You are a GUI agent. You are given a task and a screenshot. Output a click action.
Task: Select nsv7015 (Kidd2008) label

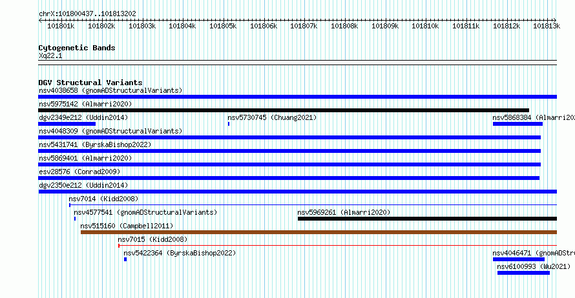152,239
